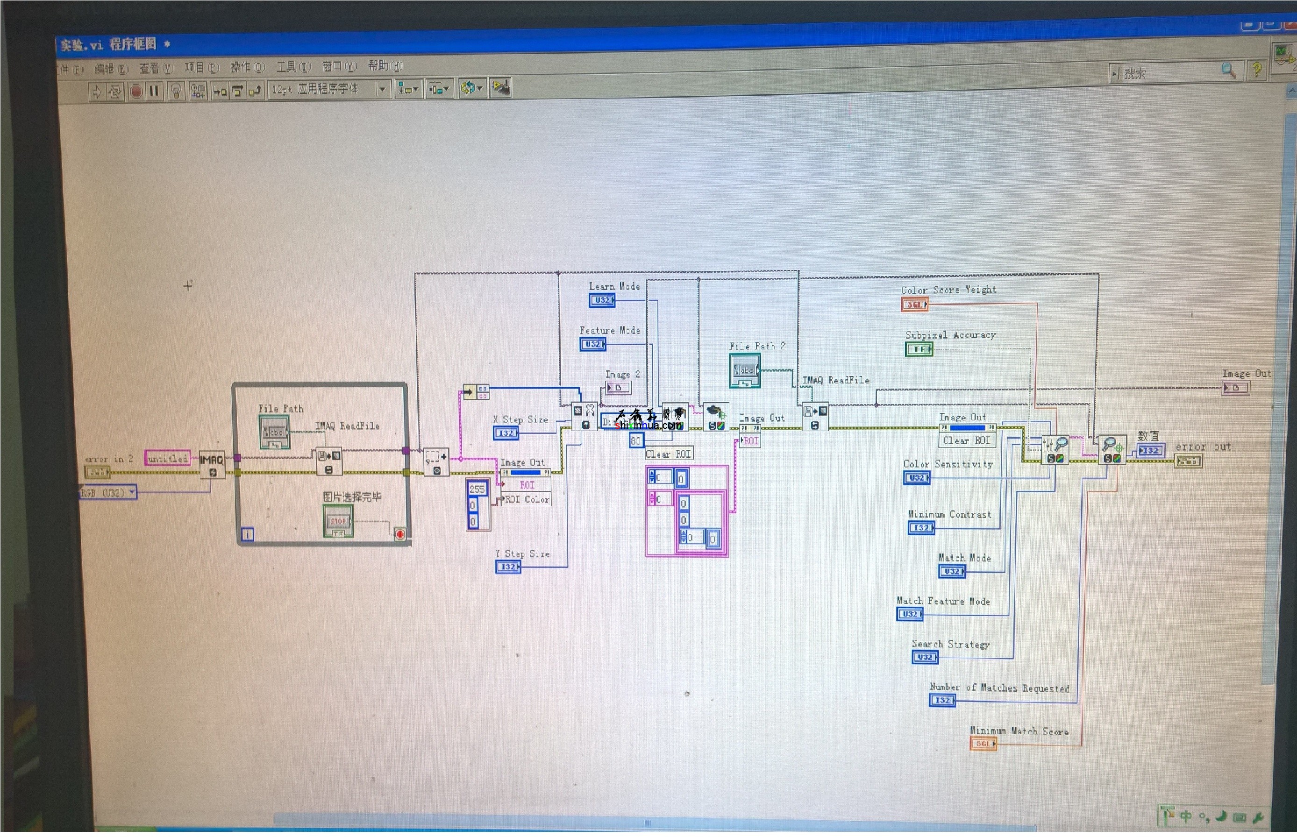Click the Step Out button
Screen dimensions: 1297x837
click(256, 90)
